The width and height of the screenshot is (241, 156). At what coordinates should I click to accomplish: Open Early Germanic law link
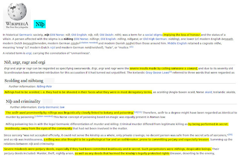pyautogui.click(x=51, y=107)
